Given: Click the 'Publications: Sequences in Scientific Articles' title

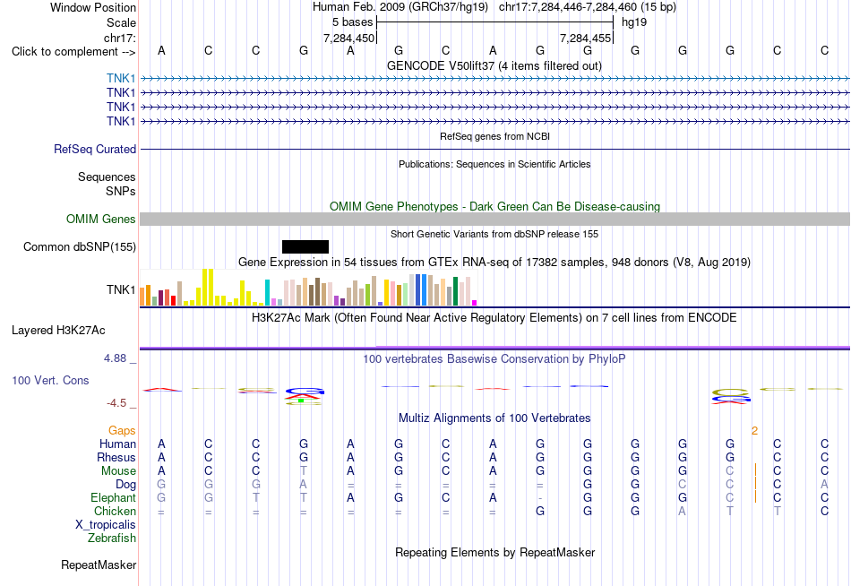Looking at the screenshot, I should 494,164.
